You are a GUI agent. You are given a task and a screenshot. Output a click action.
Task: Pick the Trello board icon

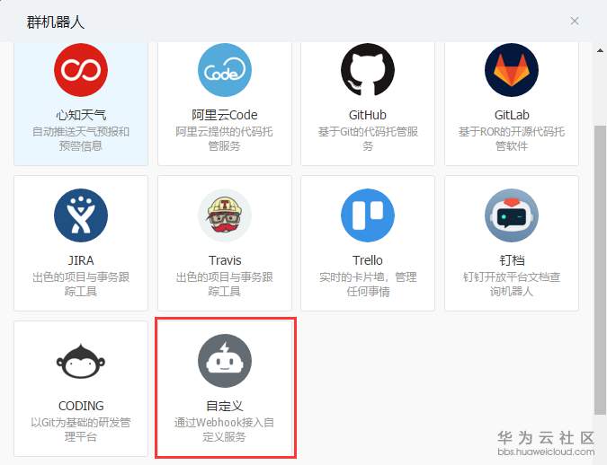click(368, 215)
